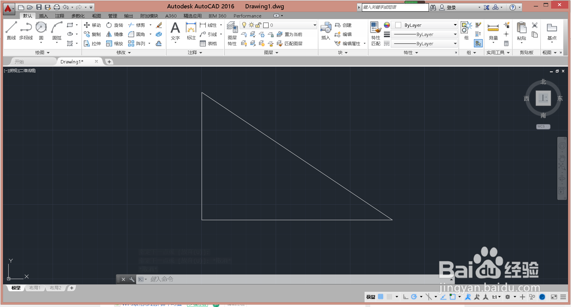Viewport: 571px width, 307px height.
Task: Click the Group (组) tool icon
Action: click(x=466, y=27)
